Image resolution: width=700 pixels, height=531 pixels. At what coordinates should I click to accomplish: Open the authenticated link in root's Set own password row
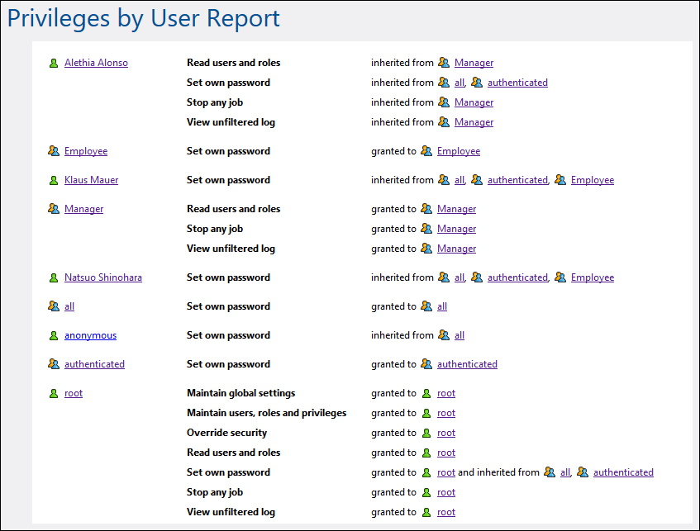[x=623, y=472]
